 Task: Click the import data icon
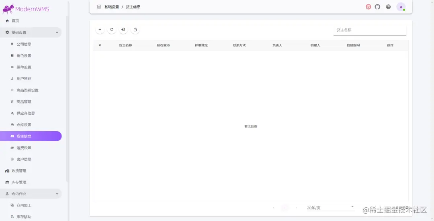123,30
